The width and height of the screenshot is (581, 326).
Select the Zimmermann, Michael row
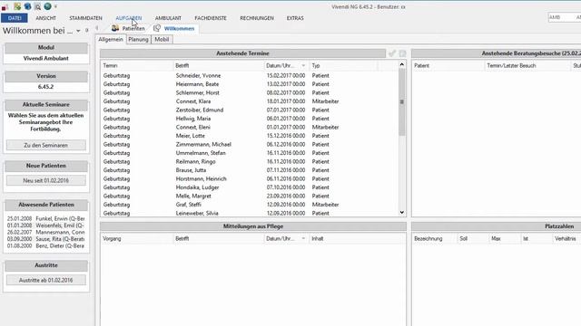(x=250, y=144)
